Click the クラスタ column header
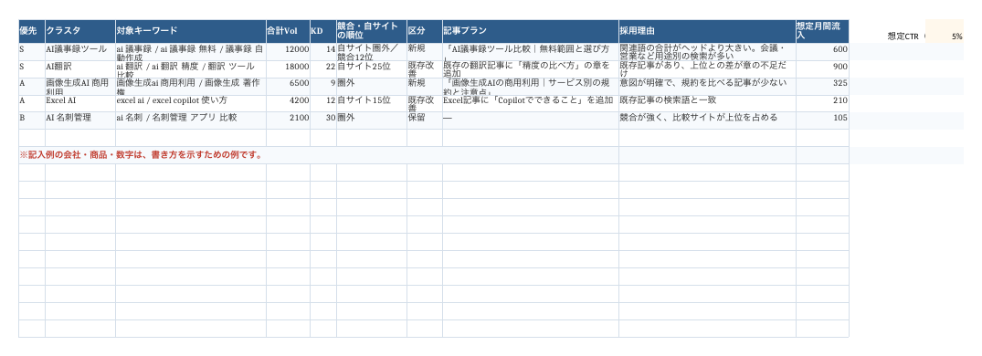 coord(80,31)
